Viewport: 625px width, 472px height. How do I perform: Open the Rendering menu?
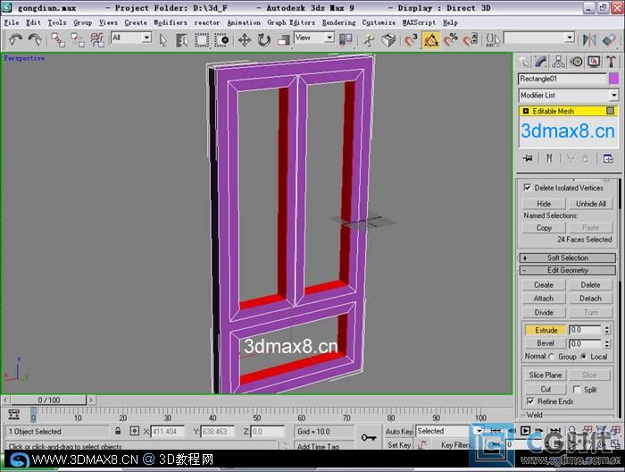338,22
